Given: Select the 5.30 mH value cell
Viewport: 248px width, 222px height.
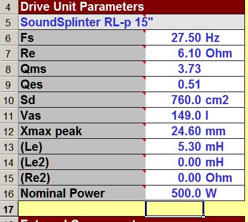Looking at the screenshot, I should [195, 147].
